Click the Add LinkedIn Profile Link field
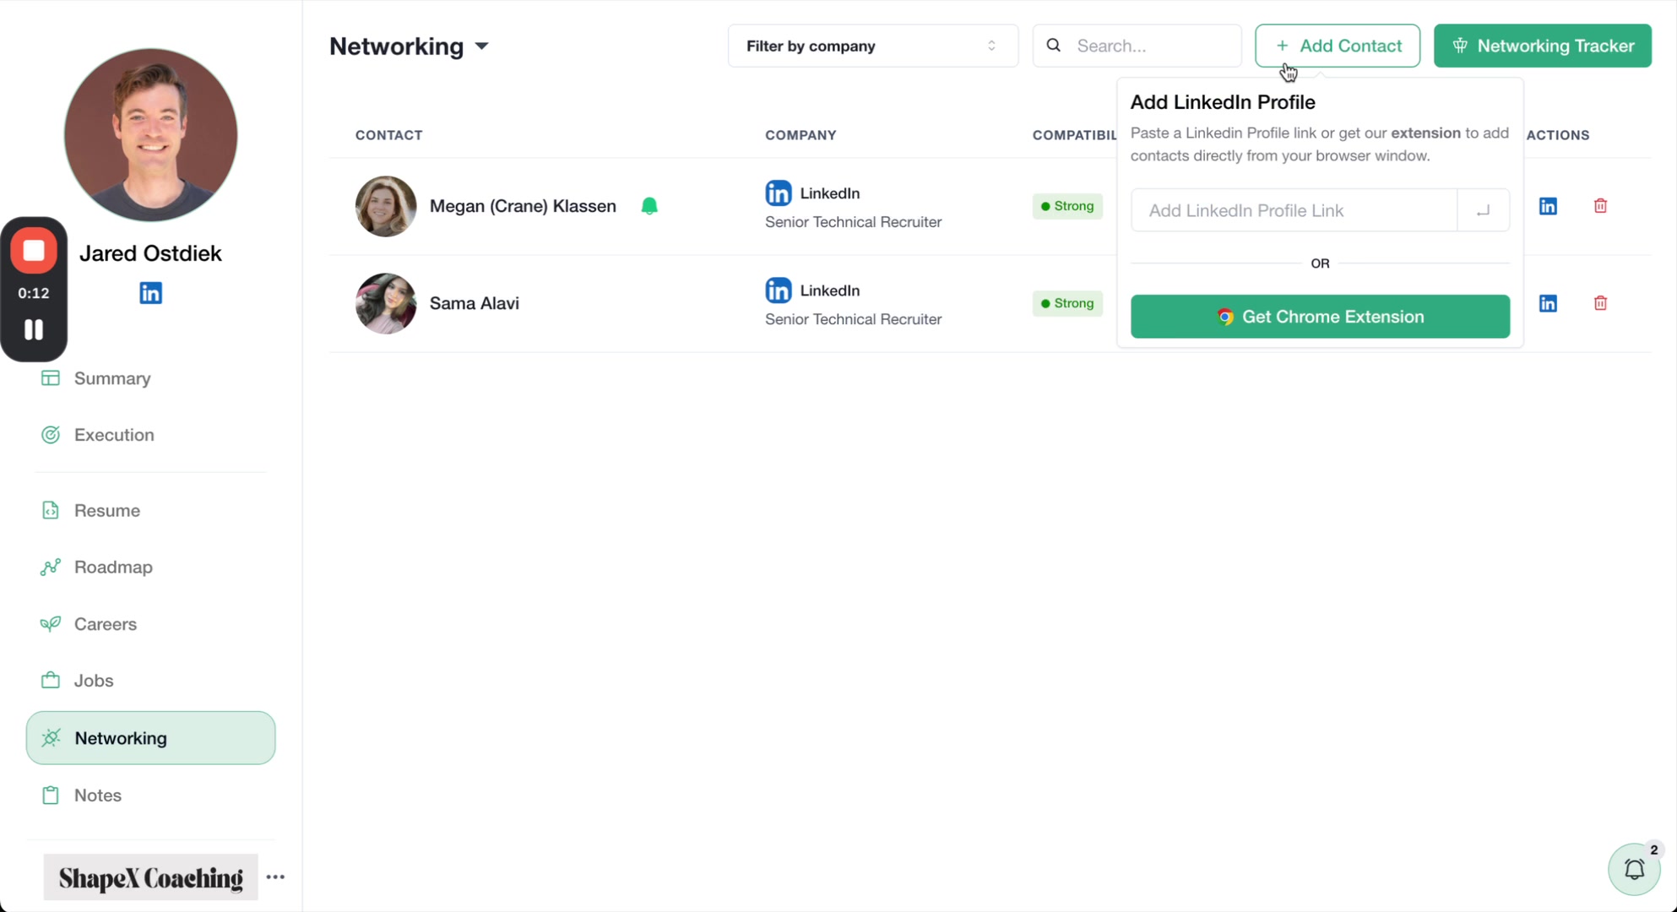Screen dimensions: 1677x912 (x=1284, y=210)
